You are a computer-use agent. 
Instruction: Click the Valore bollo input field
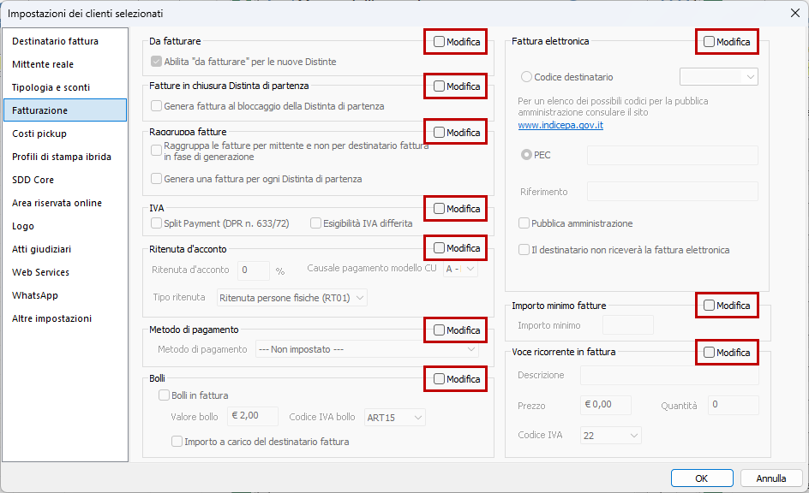253,417
